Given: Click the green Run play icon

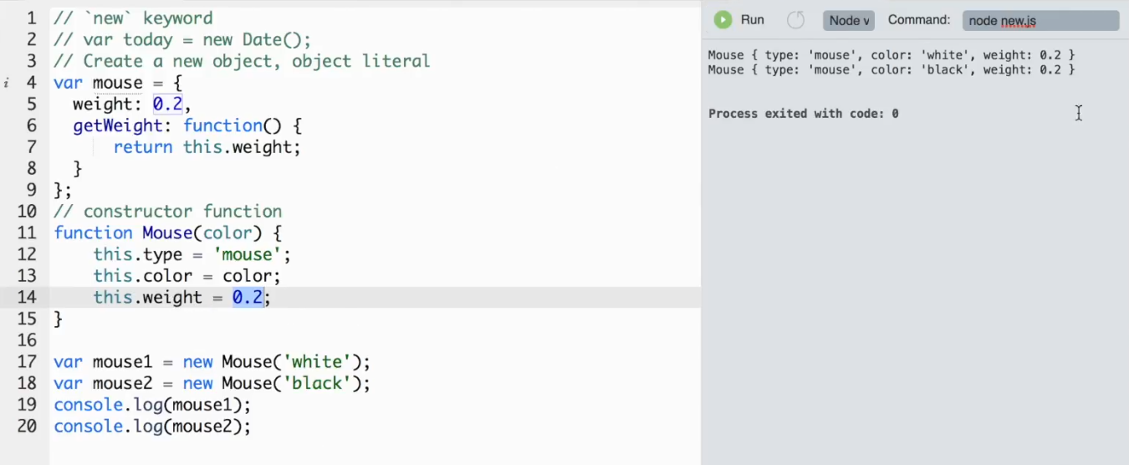Looking at the screenshot, I should point(723,20).
